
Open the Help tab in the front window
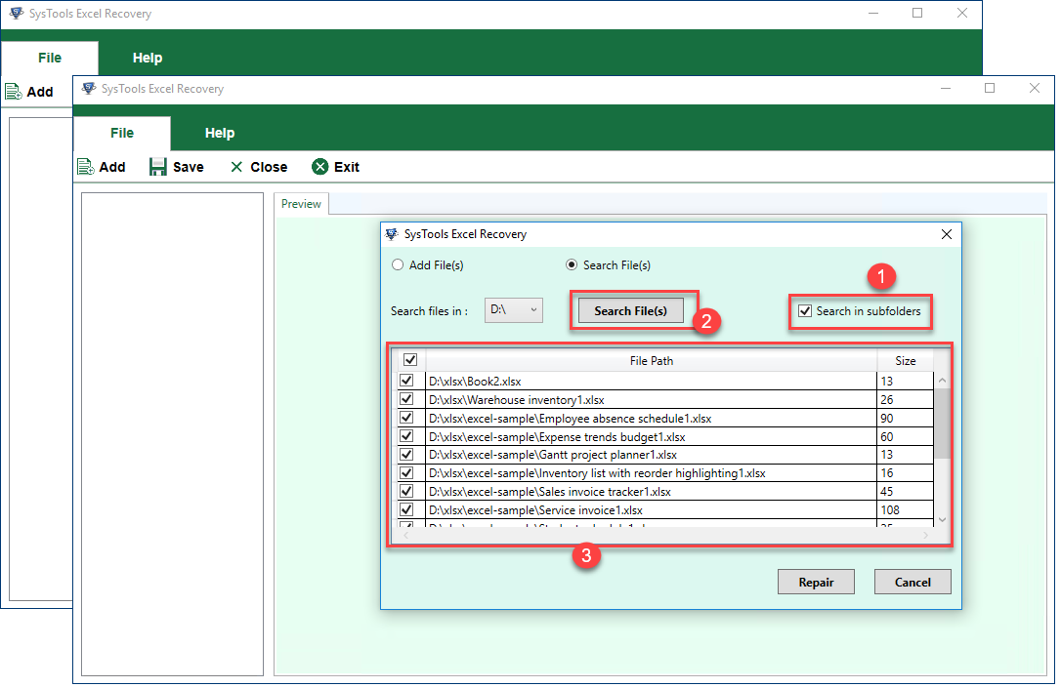(x=220, y=133)
